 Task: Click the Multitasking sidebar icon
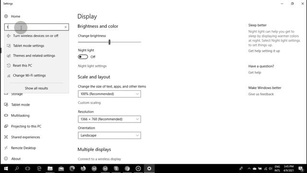click(x=6, y=115)
